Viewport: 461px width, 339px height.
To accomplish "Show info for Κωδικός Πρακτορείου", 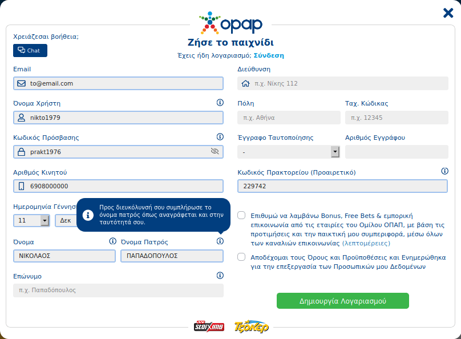I will click(x=445, y=171).
